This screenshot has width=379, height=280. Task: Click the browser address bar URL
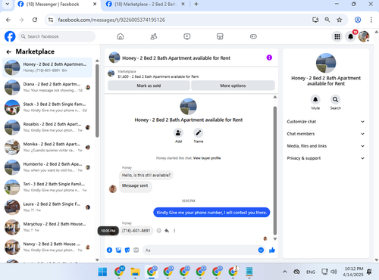coord(111,20)
